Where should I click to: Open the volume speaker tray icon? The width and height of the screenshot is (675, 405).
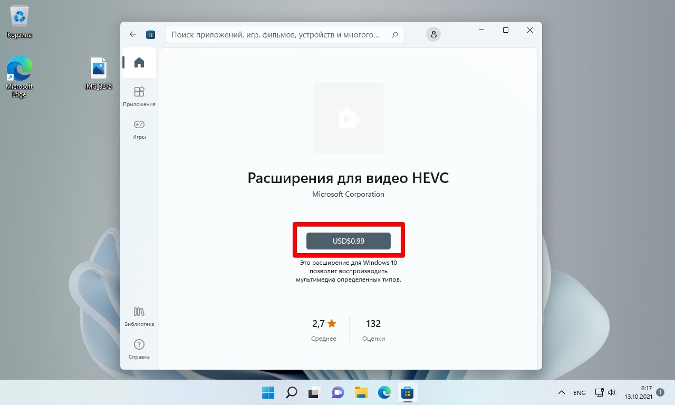(612, 392)
